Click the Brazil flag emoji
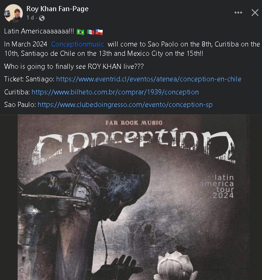The height and width of the screenshot is (280, 262). coord(80,32)
